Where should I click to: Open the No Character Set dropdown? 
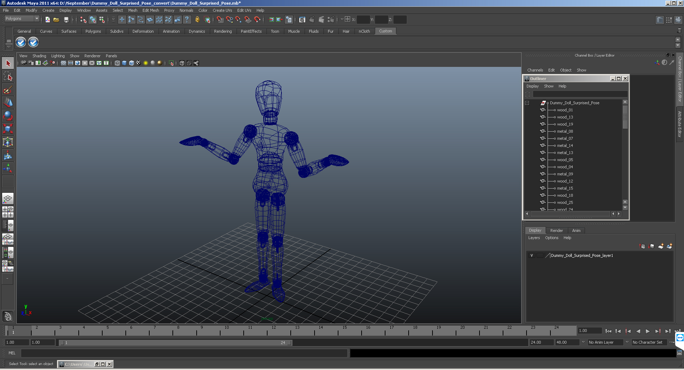click(x=649, y=342)
